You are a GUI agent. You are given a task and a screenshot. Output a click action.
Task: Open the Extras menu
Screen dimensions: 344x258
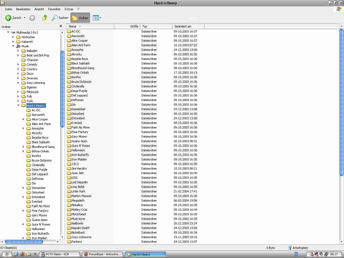(x=69, y=9)
